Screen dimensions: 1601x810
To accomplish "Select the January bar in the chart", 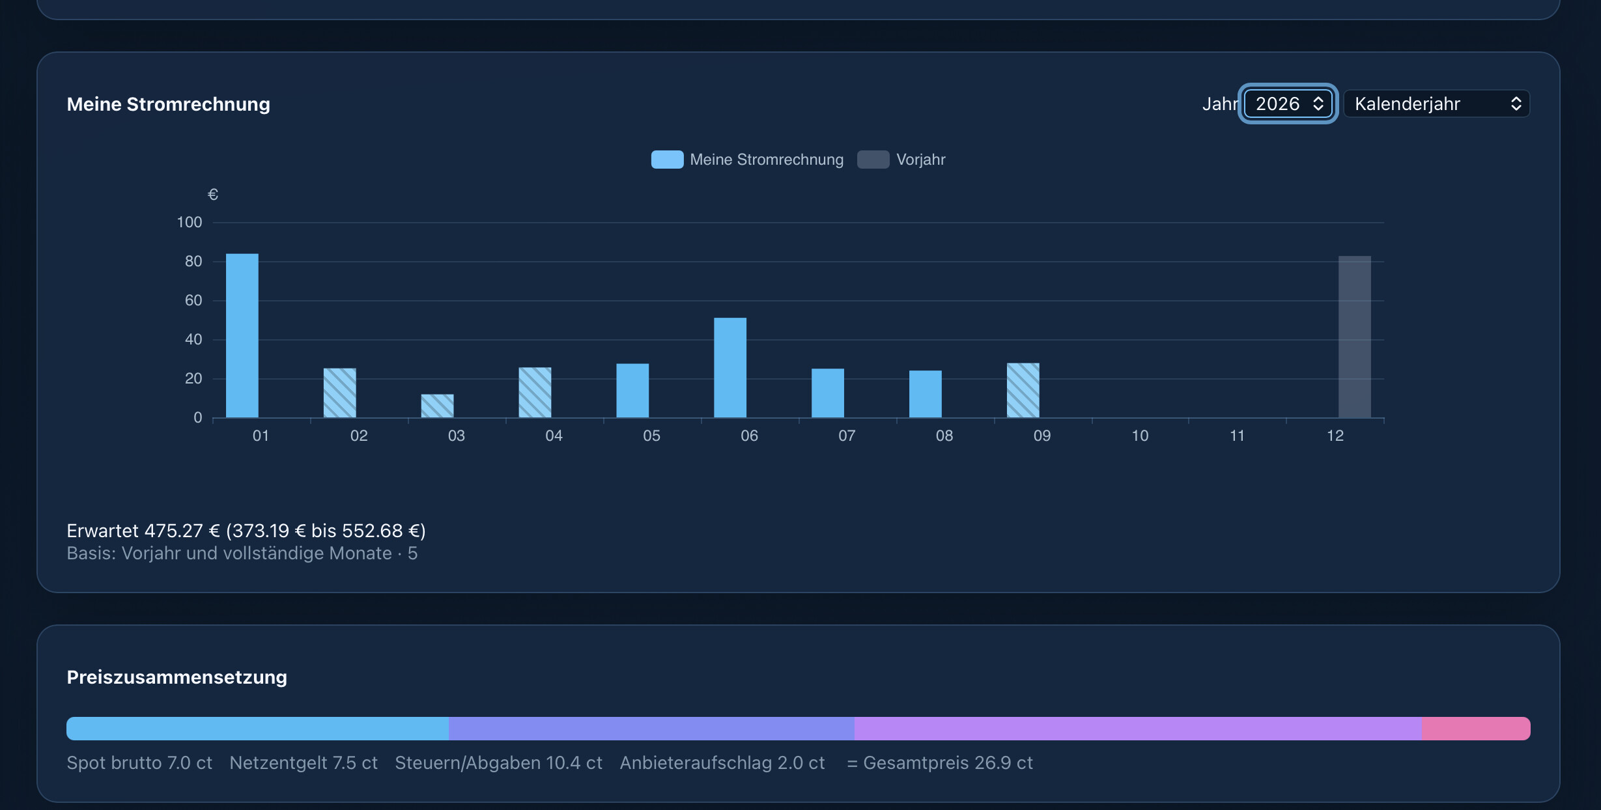I will (x=242, y=335).
